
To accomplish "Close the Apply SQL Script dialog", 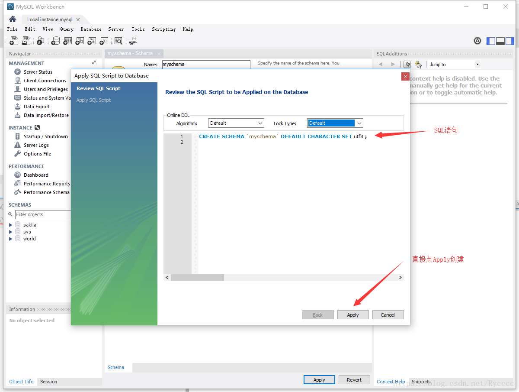I will [405, 76].
